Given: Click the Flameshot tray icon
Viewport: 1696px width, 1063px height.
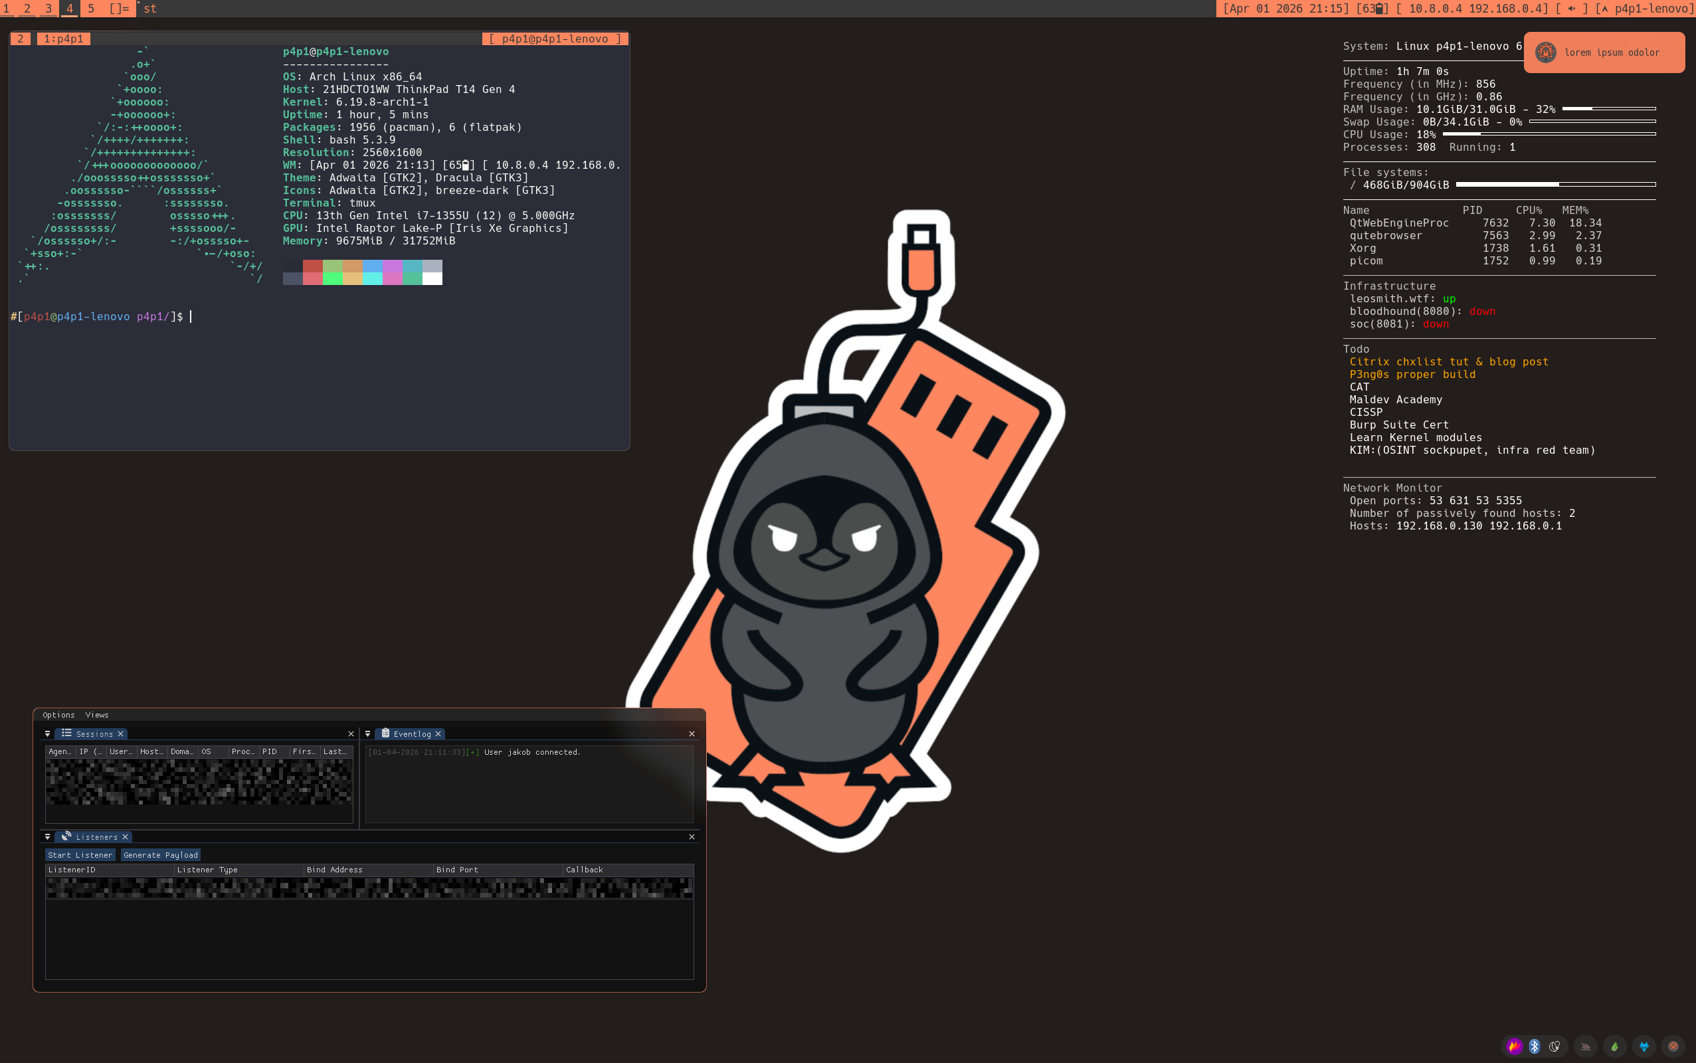Looking at the screenshot, I should [x=1514, y=1046].
